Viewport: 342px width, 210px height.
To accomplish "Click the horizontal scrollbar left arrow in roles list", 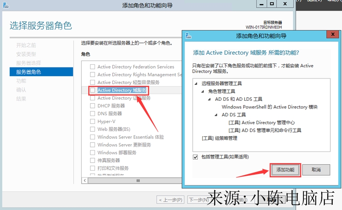I will (x=85, y=181).
